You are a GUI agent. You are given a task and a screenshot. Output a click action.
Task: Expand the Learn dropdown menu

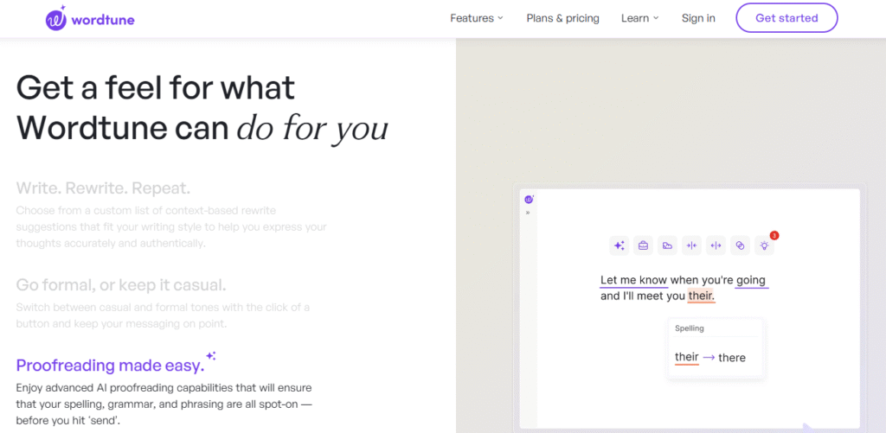click(639, 18)
